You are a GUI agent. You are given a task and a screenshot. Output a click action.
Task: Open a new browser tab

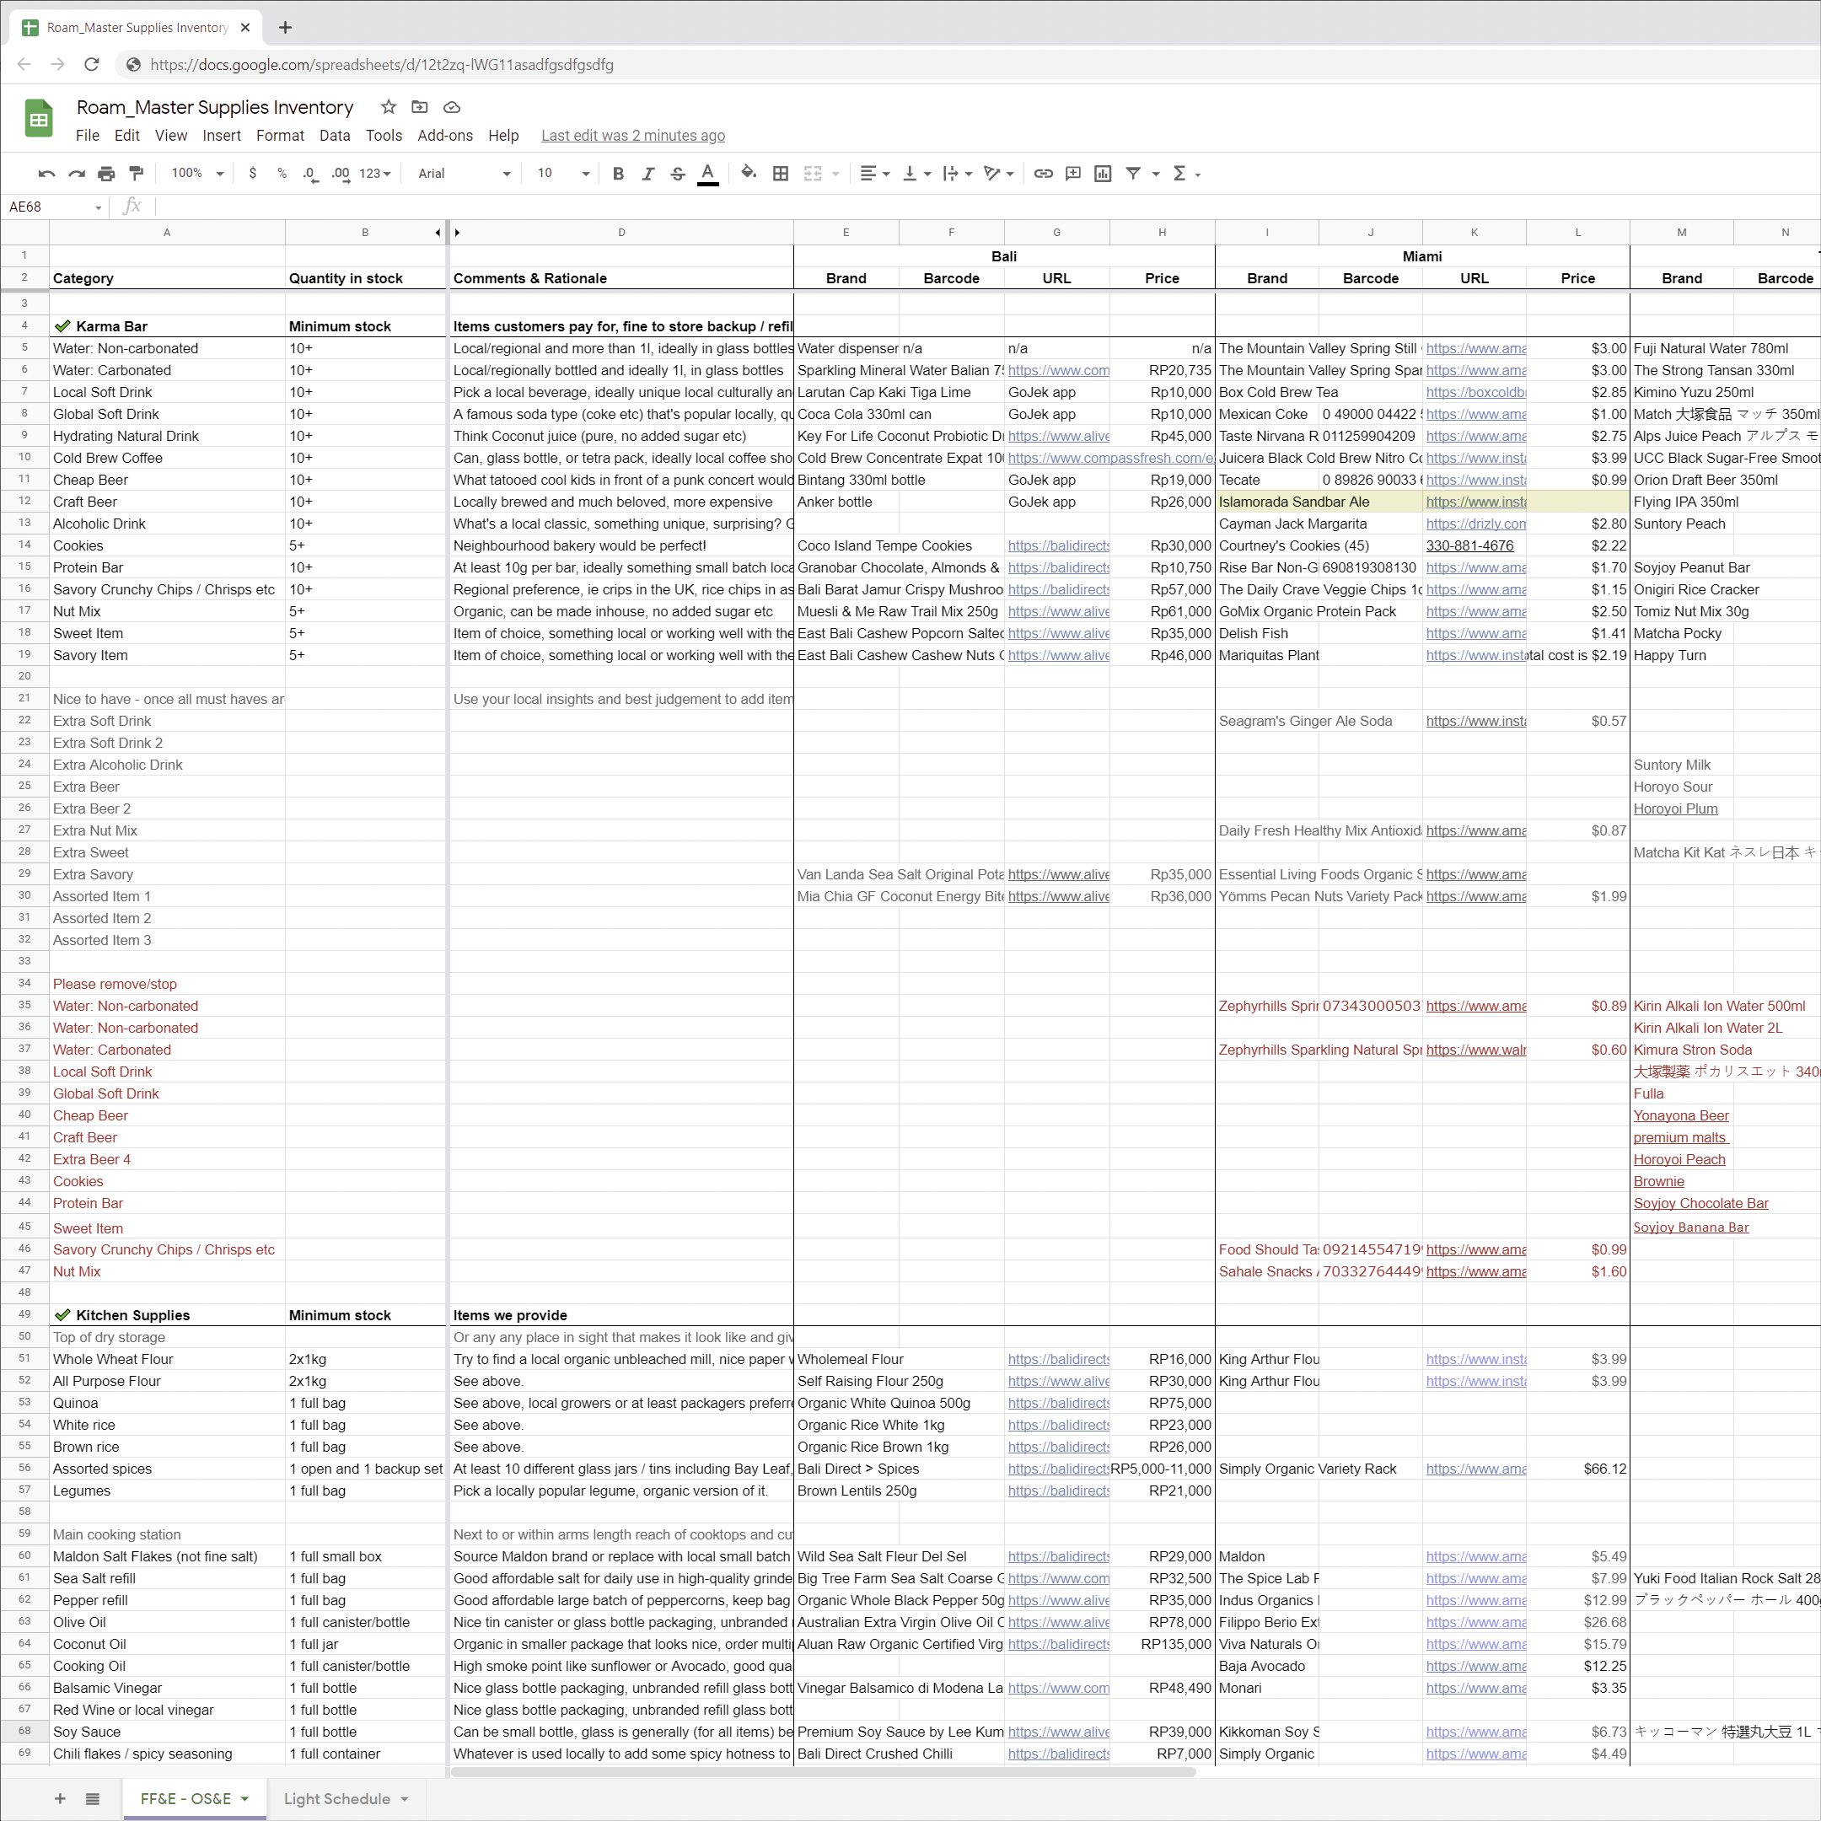click(285, 27)
